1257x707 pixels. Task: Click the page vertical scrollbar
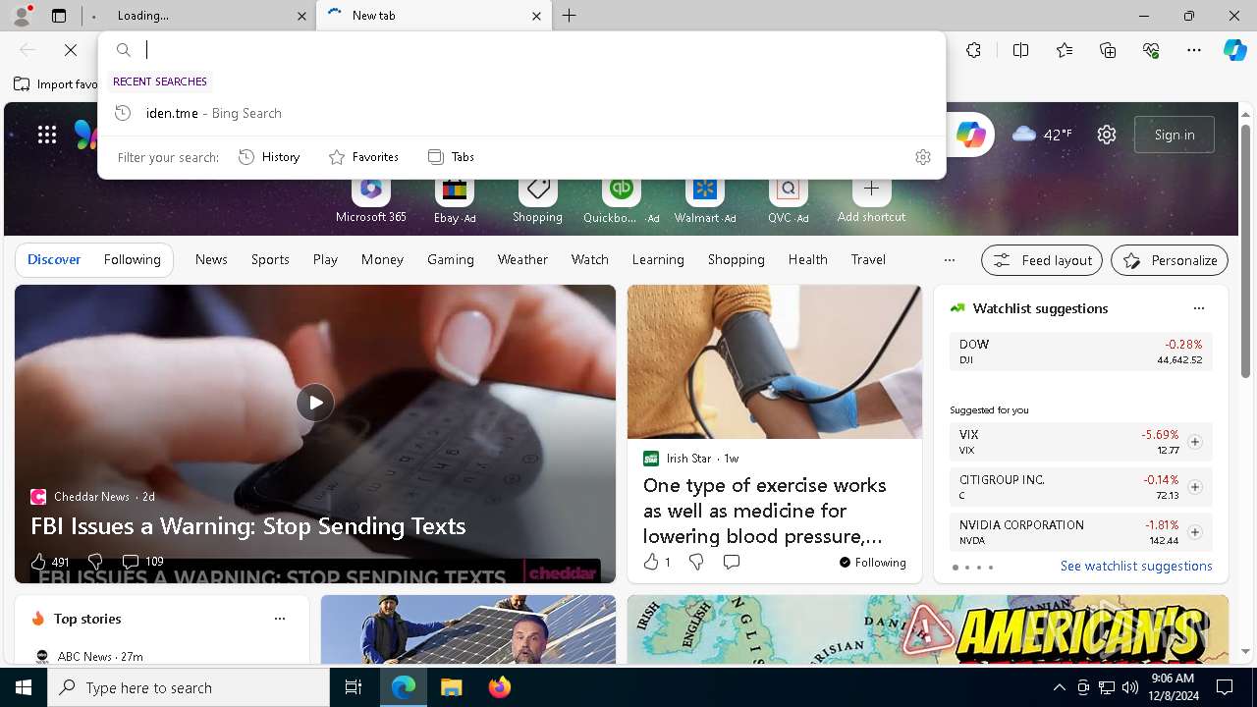[x=1246, y=250]
